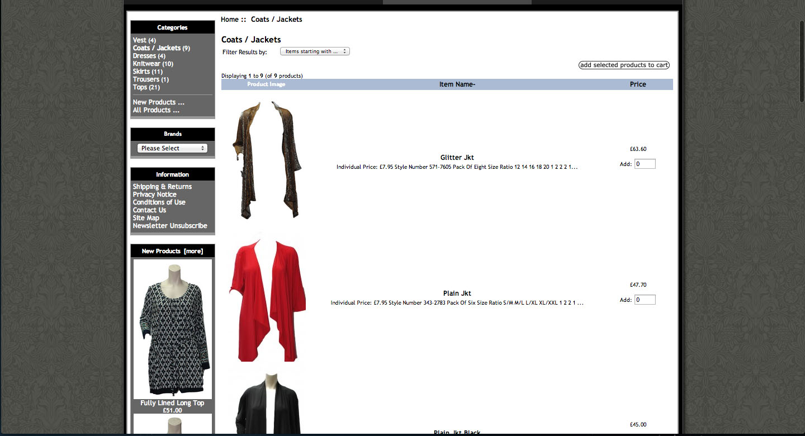Click Home in the breadcrumb
The image size is (805, 436).
click(x=230, y=20)
